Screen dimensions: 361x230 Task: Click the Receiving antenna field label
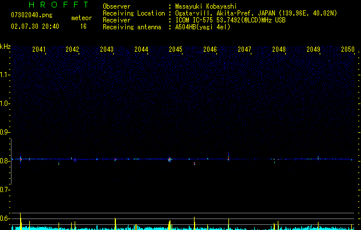132,27
